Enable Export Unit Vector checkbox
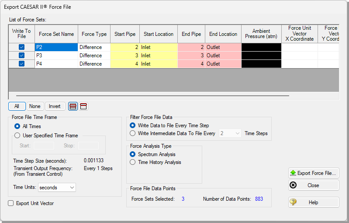349x223 pixels. coord(10,203)
